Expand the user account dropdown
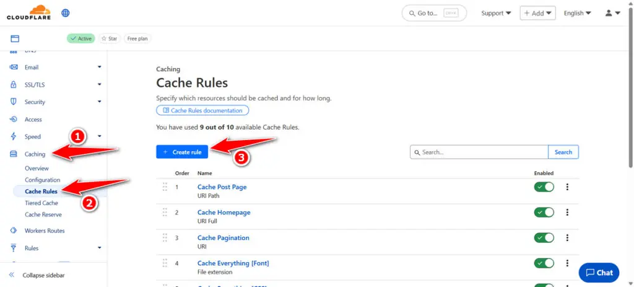 click(x=612, y=13)
